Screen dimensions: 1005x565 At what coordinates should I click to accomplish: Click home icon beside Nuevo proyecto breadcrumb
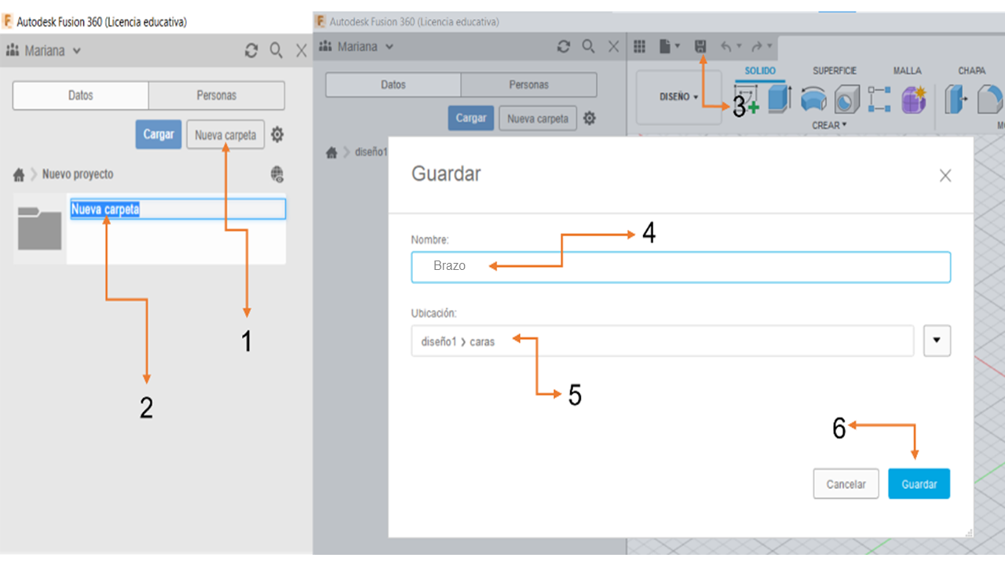19,174
